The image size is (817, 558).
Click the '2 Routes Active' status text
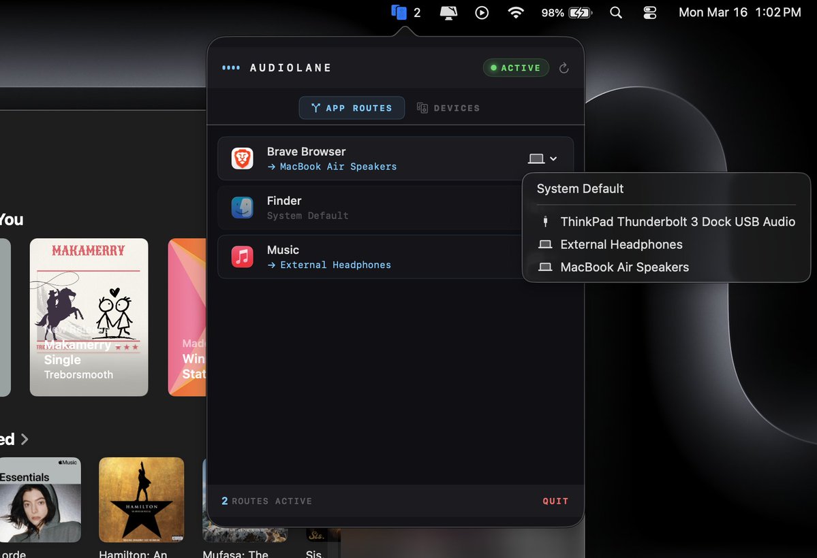267,501
